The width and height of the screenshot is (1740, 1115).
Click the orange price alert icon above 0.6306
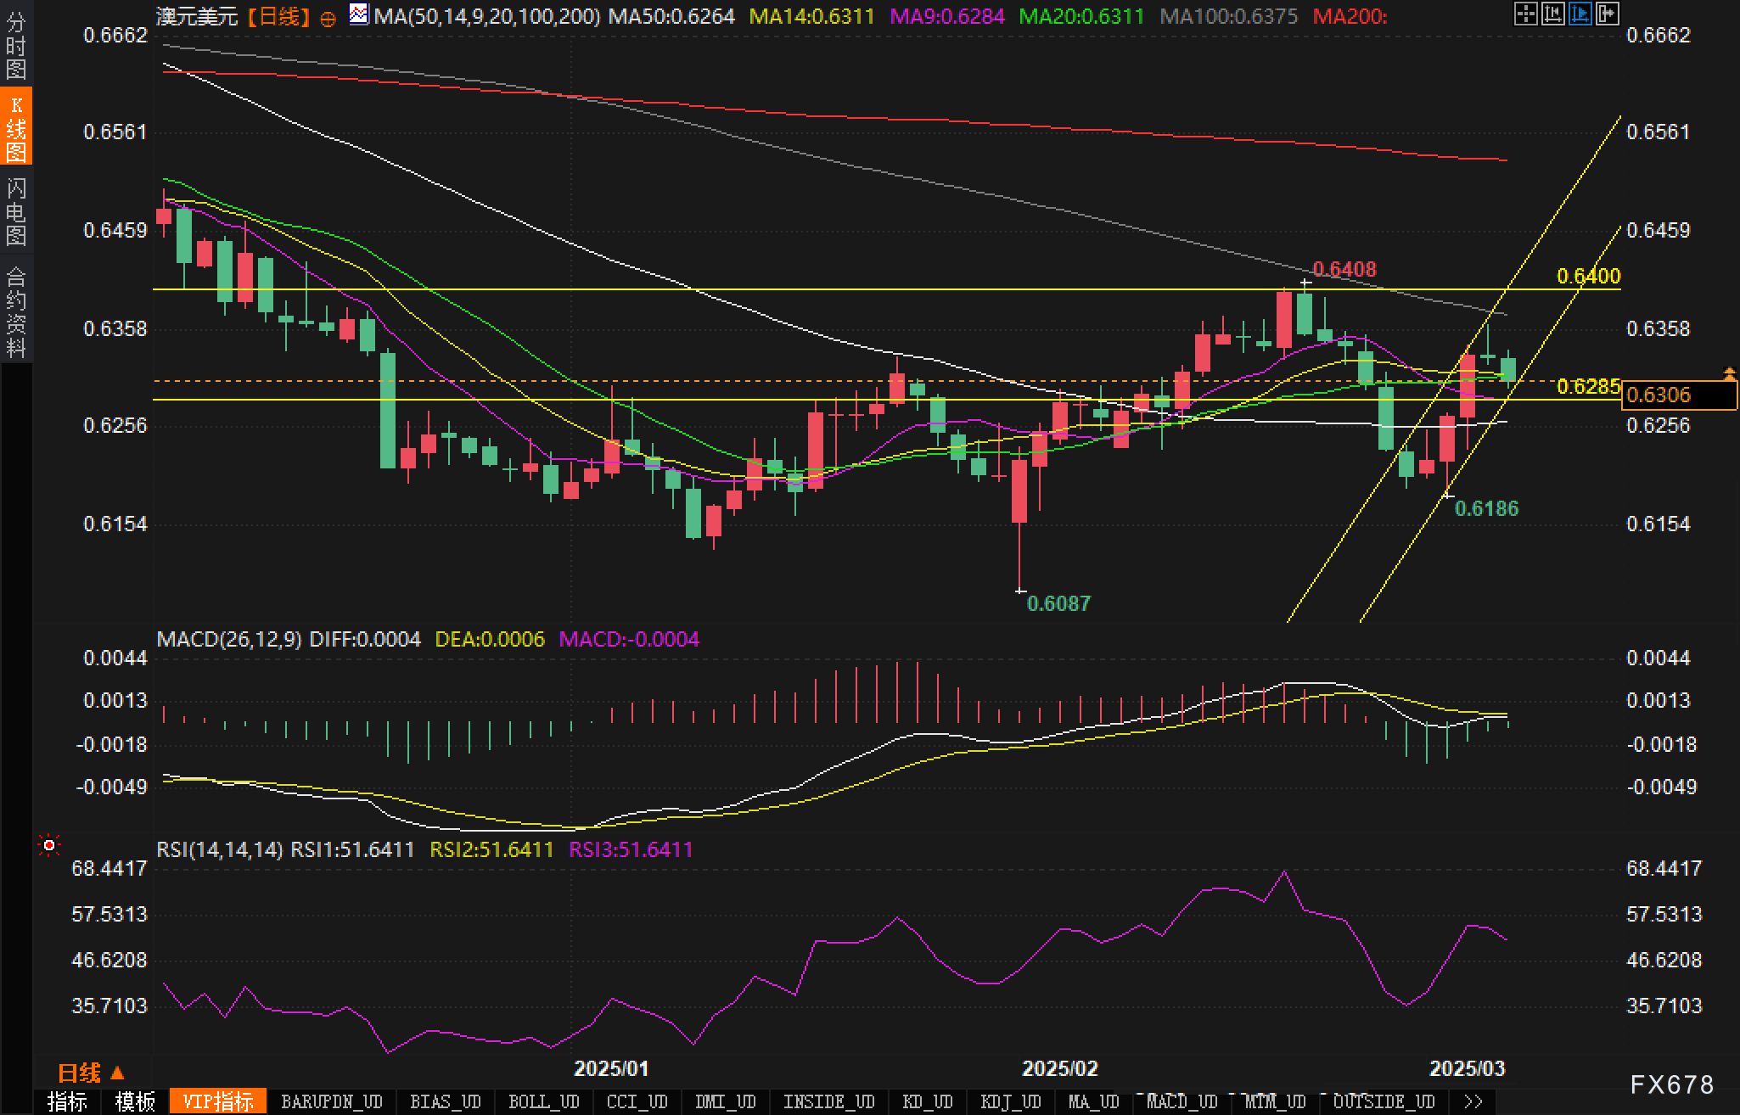[x=1729, y=373]
